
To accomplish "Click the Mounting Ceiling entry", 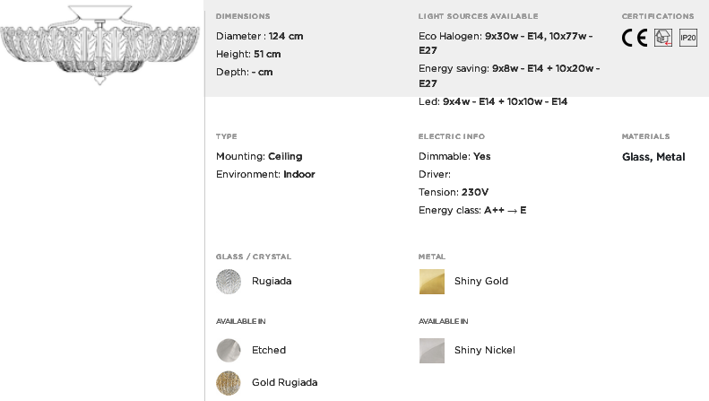I will (259, 156).
